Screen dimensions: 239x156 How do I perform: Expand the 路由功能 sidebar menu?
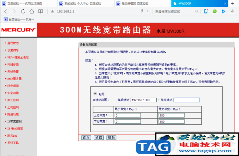click(13, 114)
